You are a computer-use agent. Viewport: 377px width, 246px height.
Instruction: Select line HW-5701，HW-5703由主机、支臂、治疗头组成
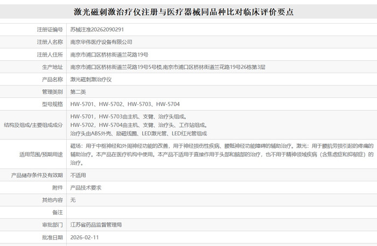129,116
